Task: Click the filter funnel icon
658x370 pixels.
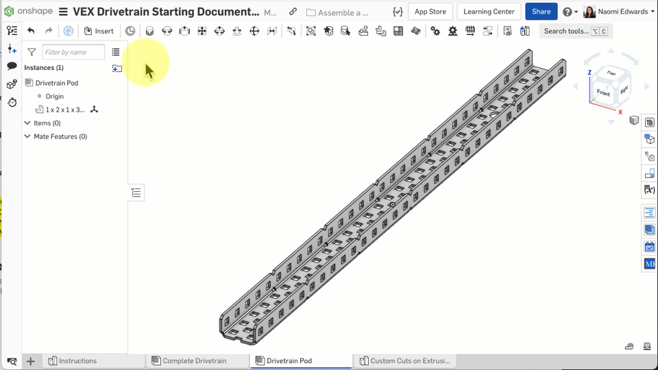Action: (32, 52)
